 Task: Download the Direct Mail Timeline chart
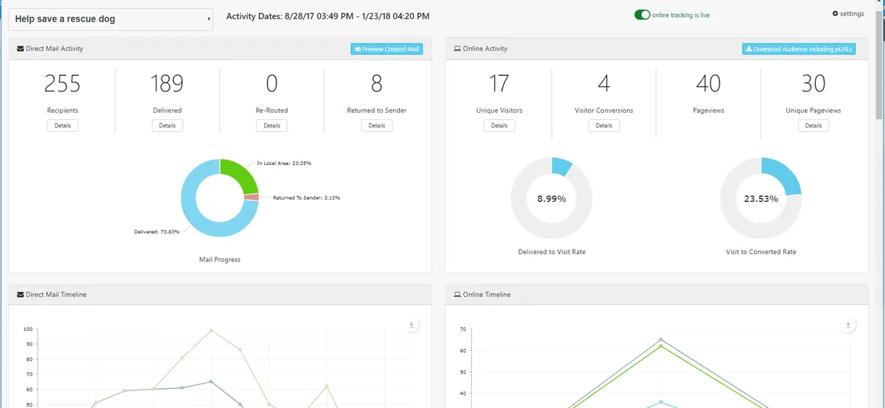pyautogui.click(x=412, y=326)
